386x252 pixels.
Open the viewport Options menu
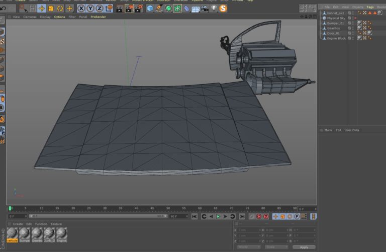coord(60,17)
